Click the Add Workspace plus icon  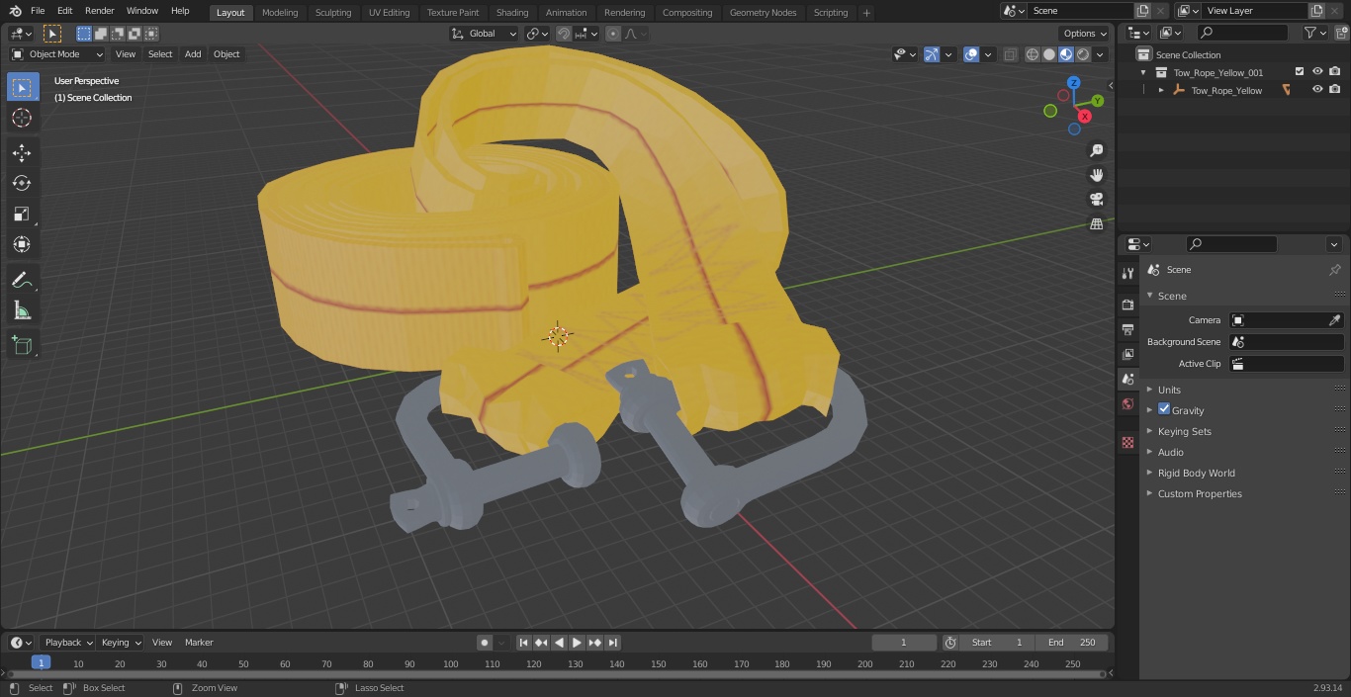pos(866,13)
